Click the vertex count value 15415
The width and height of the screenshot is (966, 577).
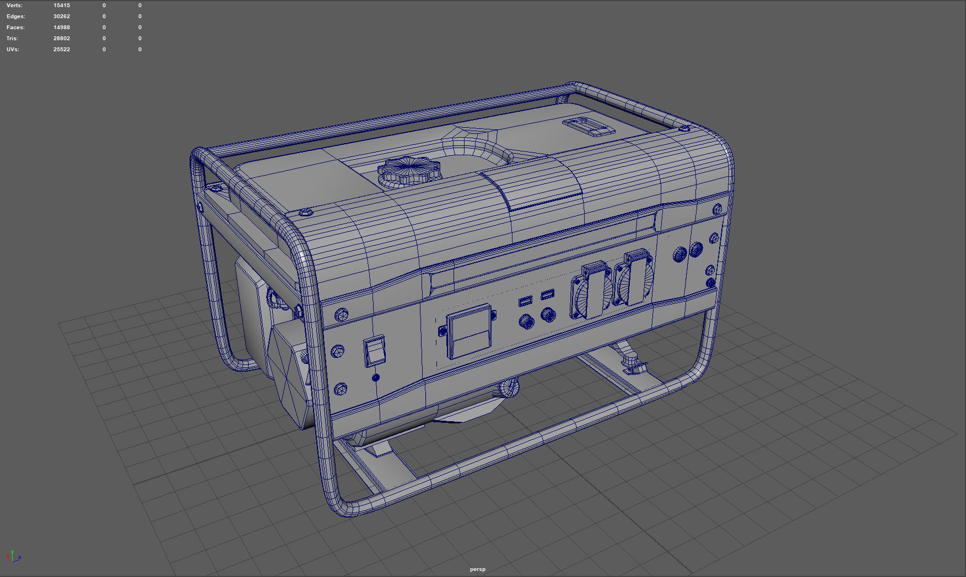[62, 6]
